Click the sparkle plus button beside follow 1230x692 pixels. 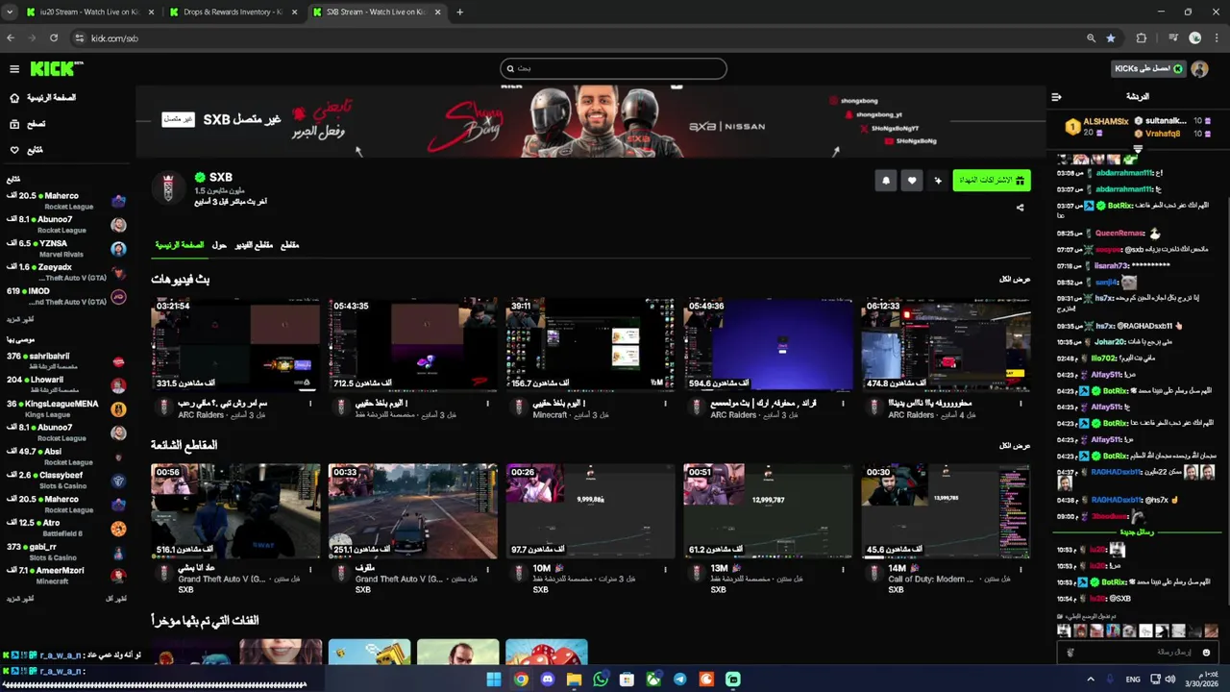point(938,181)
